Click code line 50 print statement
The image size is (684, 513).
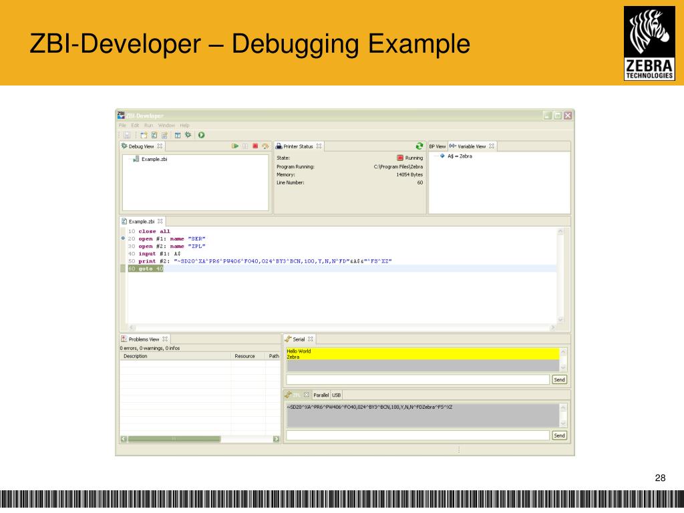[x=265, y=261]
